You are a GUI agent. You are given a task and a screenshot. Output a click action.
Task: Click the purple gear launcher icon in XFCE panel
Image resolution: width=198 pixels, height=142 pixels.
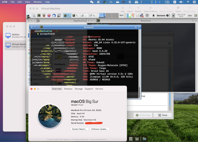49,16
